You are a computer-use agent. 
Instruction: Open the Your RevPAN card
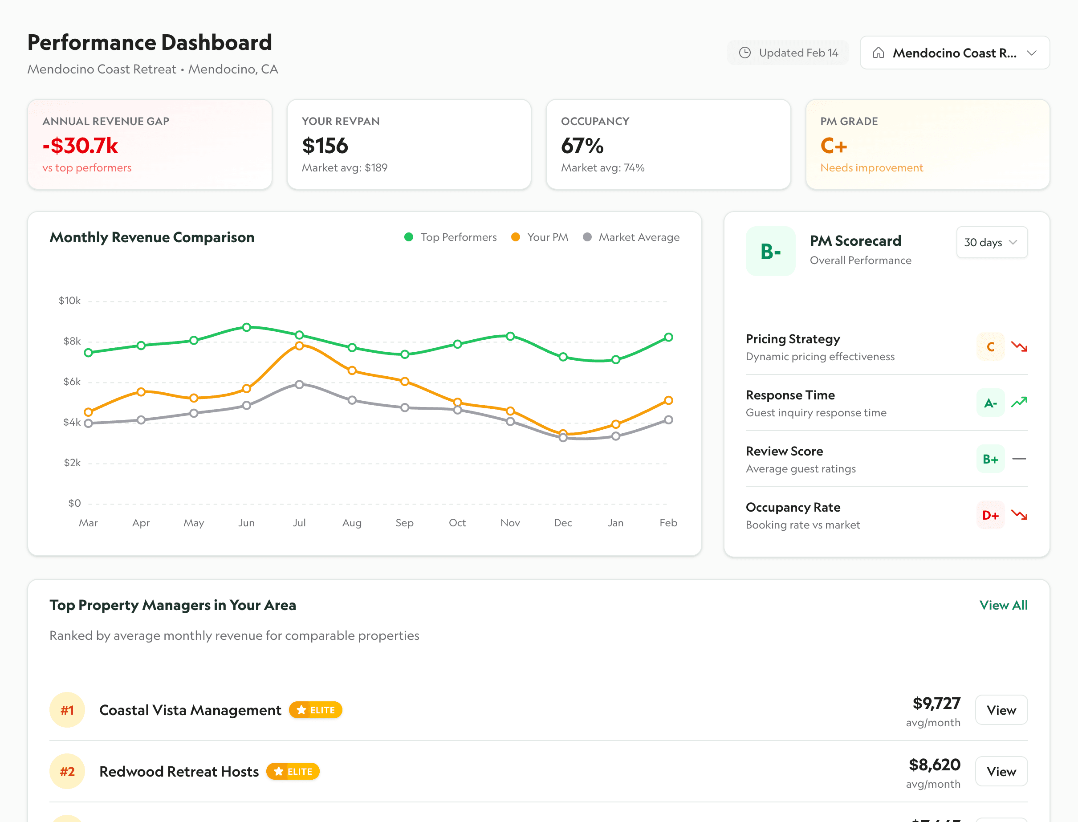pos(409,144)
